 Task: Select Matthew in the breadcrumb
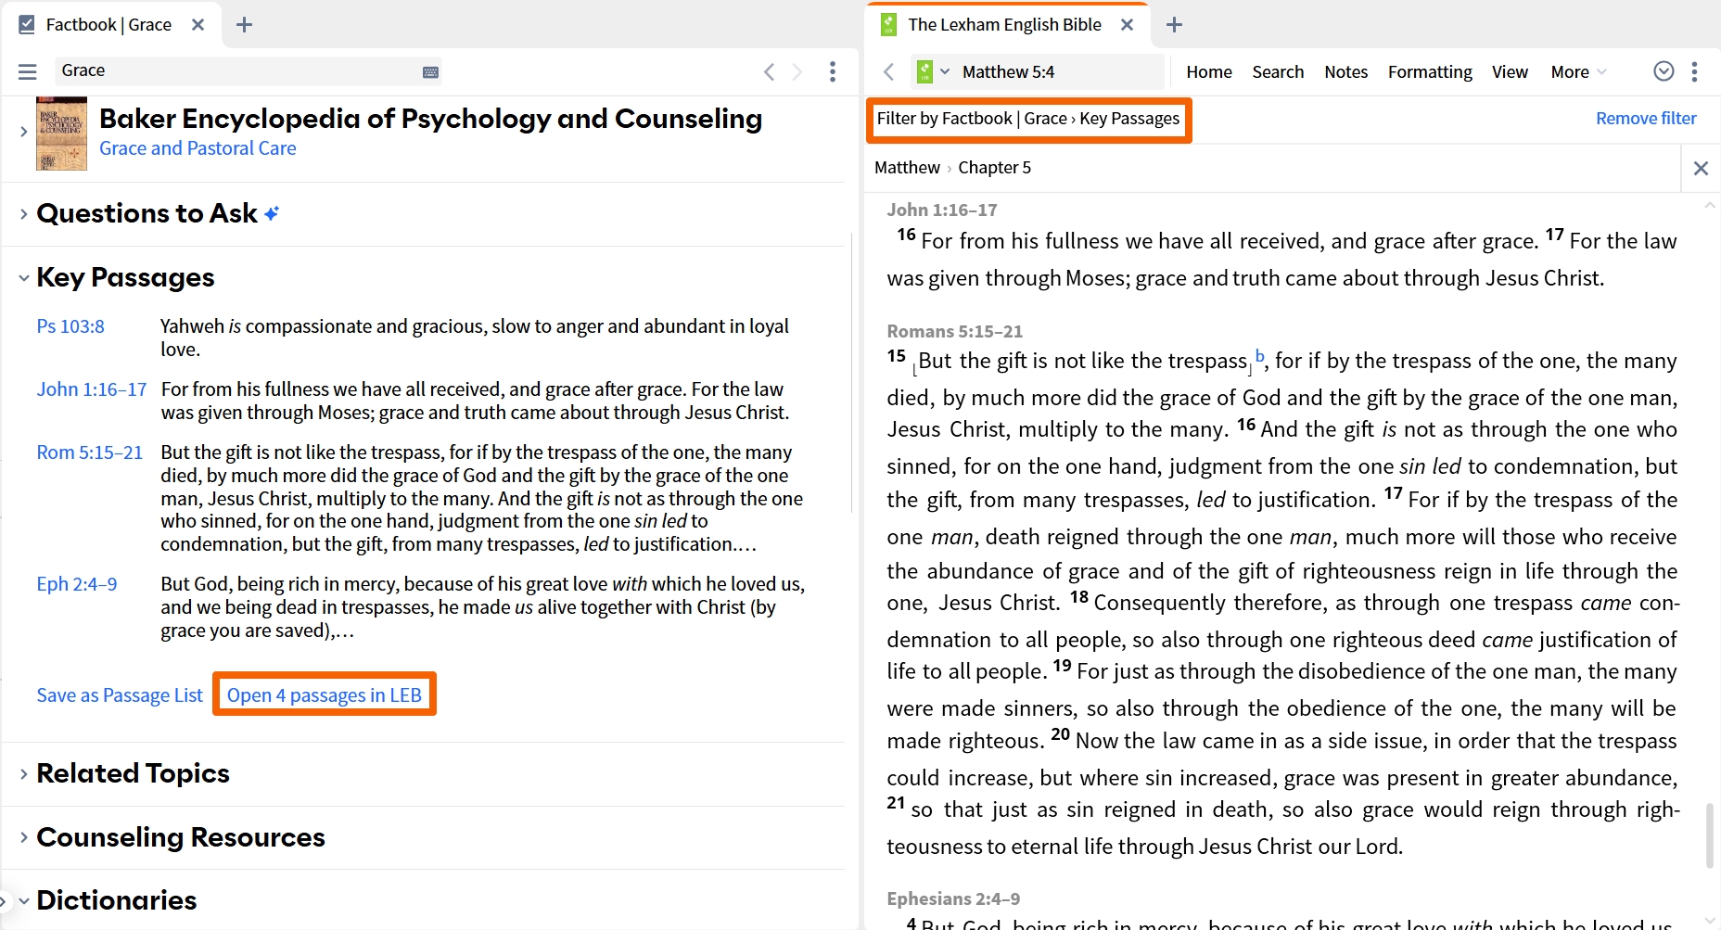tap(907, 168)
